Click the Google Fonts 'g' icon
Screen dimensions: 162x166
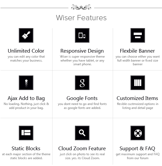point(82,83)
